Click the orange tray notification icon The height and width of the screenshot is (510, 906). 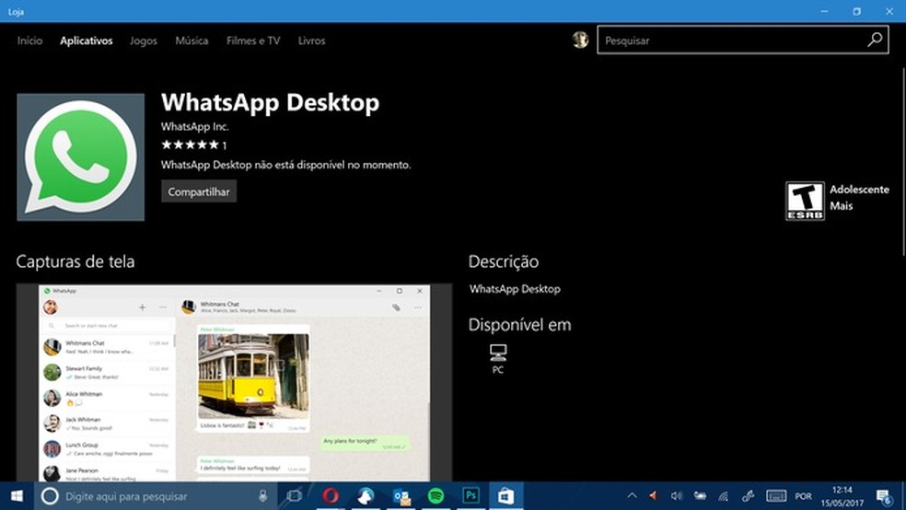click(653, 495)
